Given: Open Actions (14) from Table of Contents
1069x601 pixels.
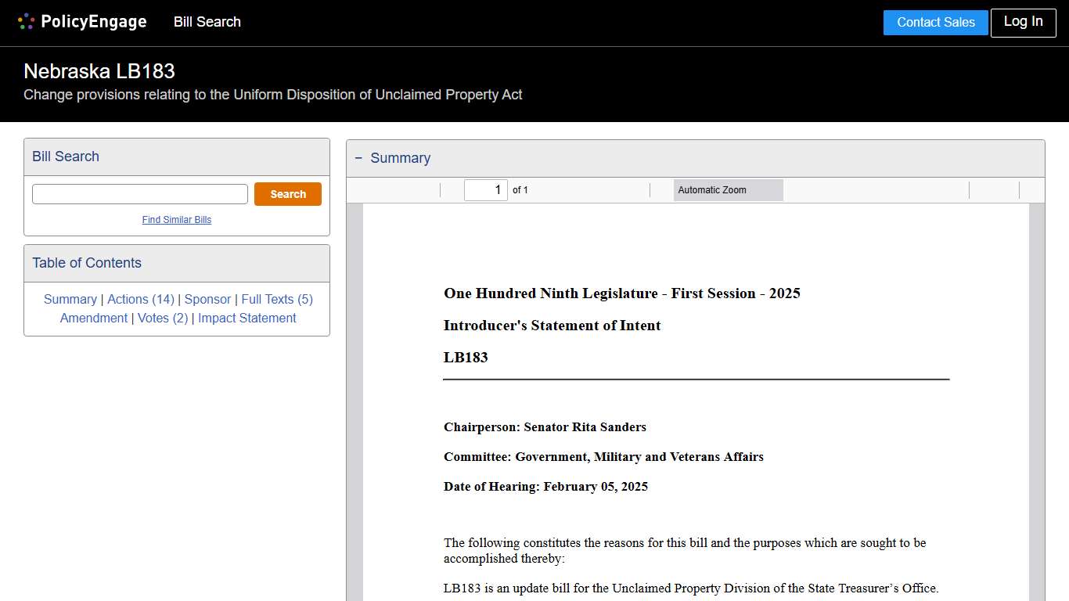Looking at the screenshot, I should (141, 299).
